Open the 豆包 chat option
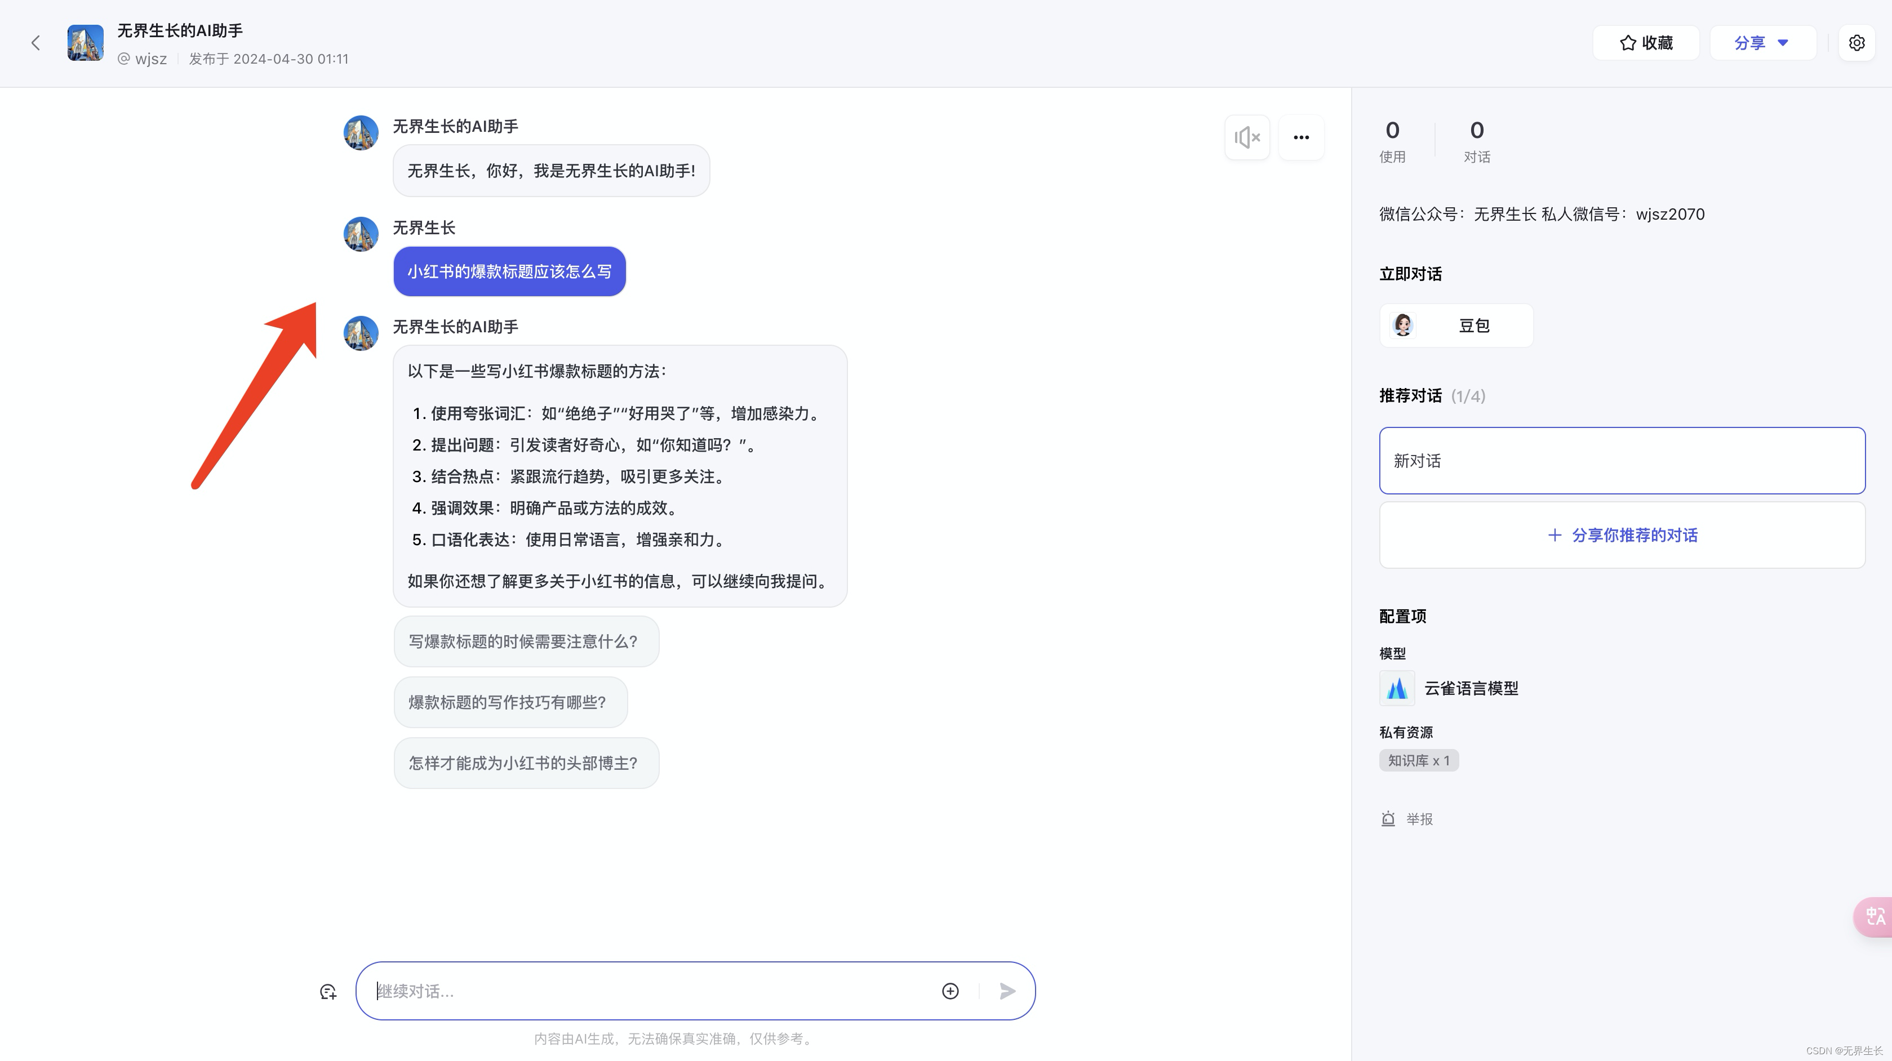The image size is (1892, 1061). 1456,326
